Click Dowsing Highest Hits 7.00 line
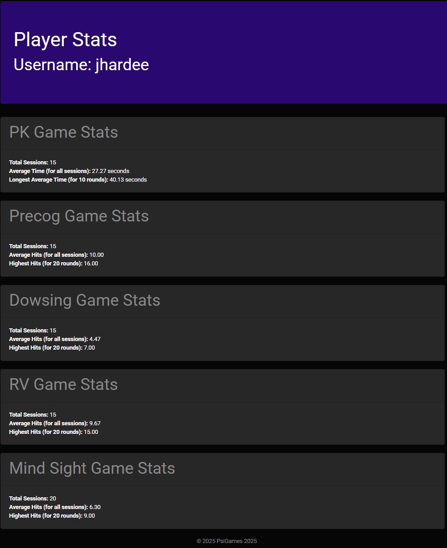447x548 pixels. [x=52, y=348]
